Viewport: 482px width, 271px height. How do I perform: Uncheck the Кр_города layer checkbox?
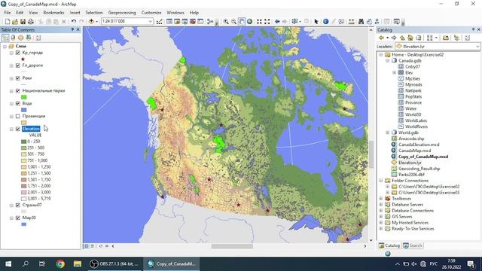pos(18,53)
